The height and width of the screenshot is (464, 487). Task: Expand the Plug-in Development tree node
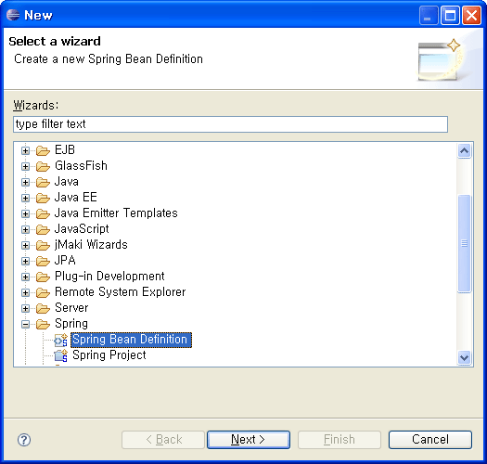(25, 277)
